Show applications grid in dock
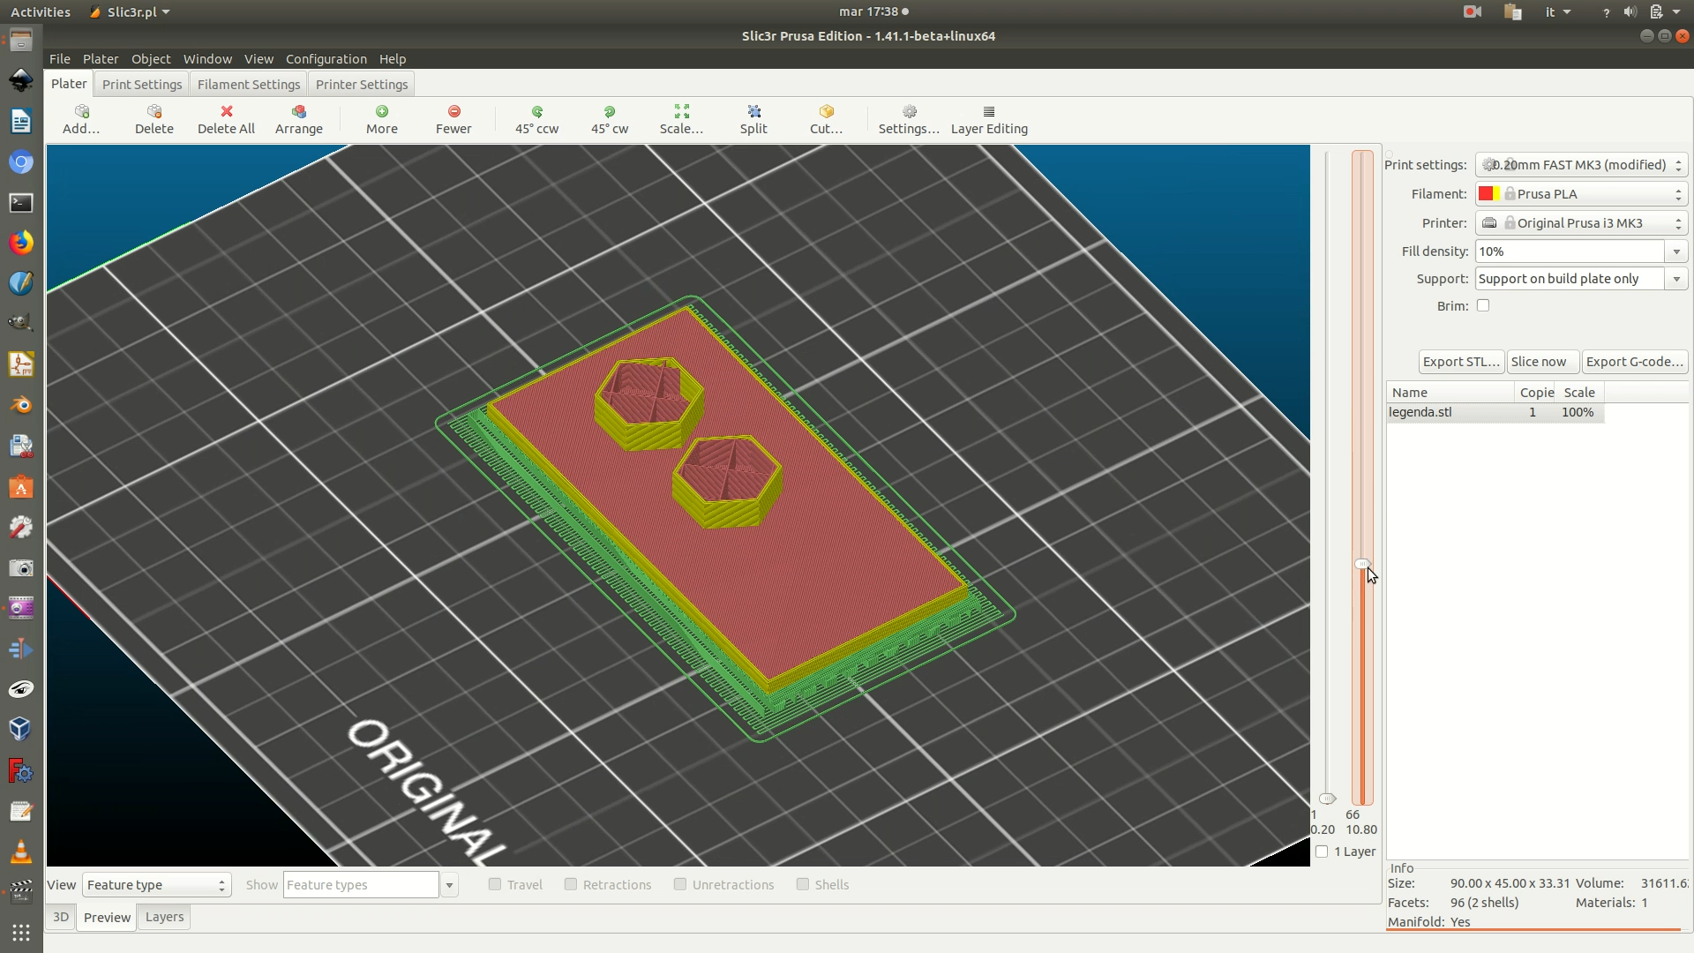1694x953 pixels. click(x=21, y=933)
